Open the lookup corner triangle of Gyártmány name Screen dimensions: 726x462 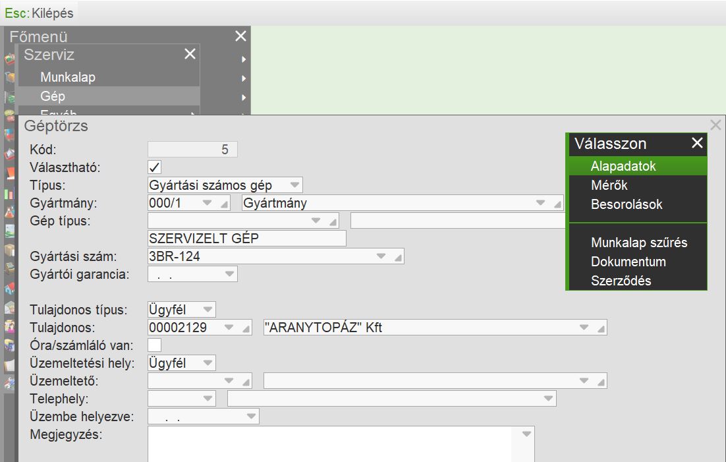[557, 204]
